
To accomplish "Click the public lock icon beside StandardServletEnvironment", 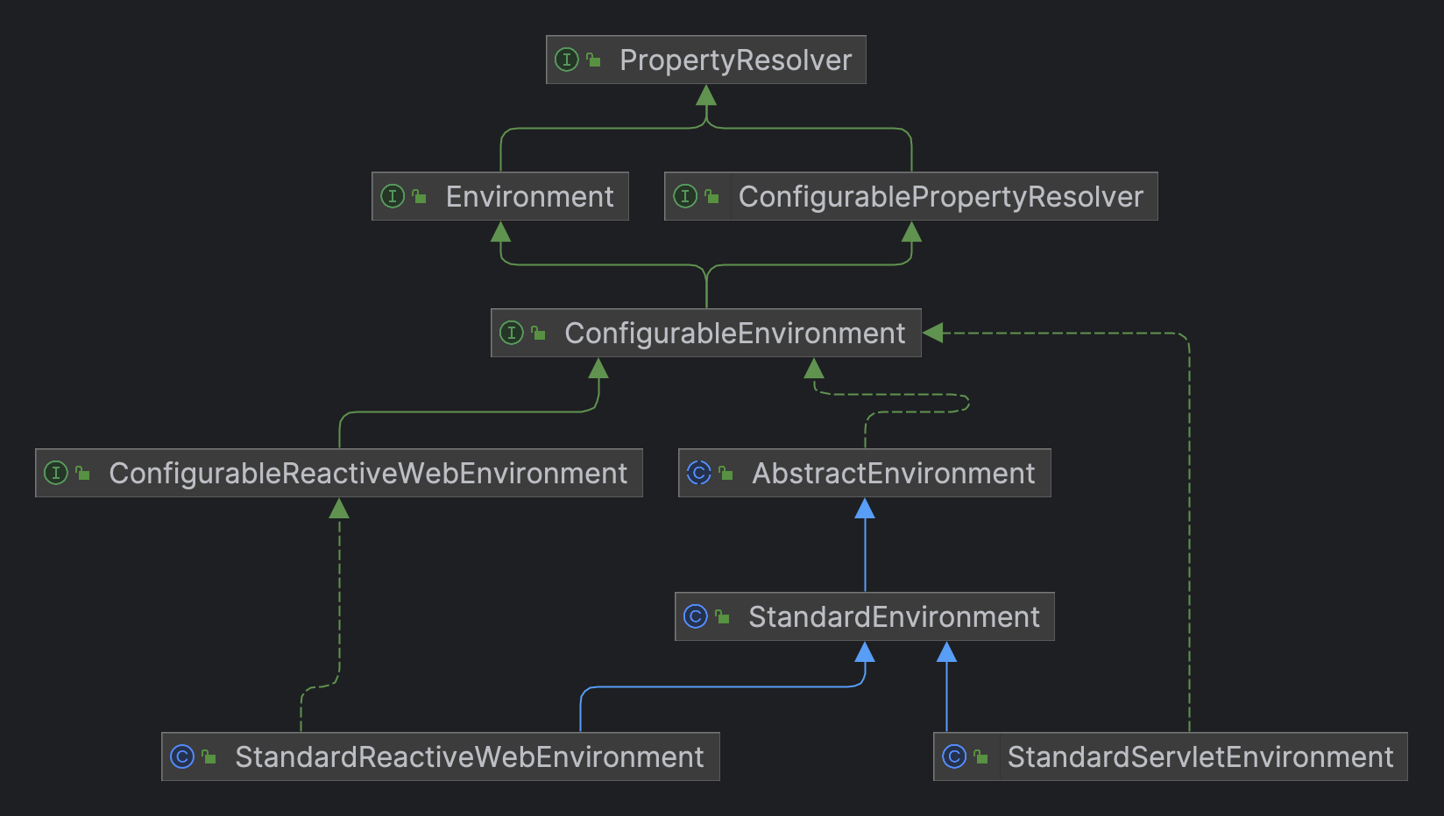I will click(x=981, y=756).
